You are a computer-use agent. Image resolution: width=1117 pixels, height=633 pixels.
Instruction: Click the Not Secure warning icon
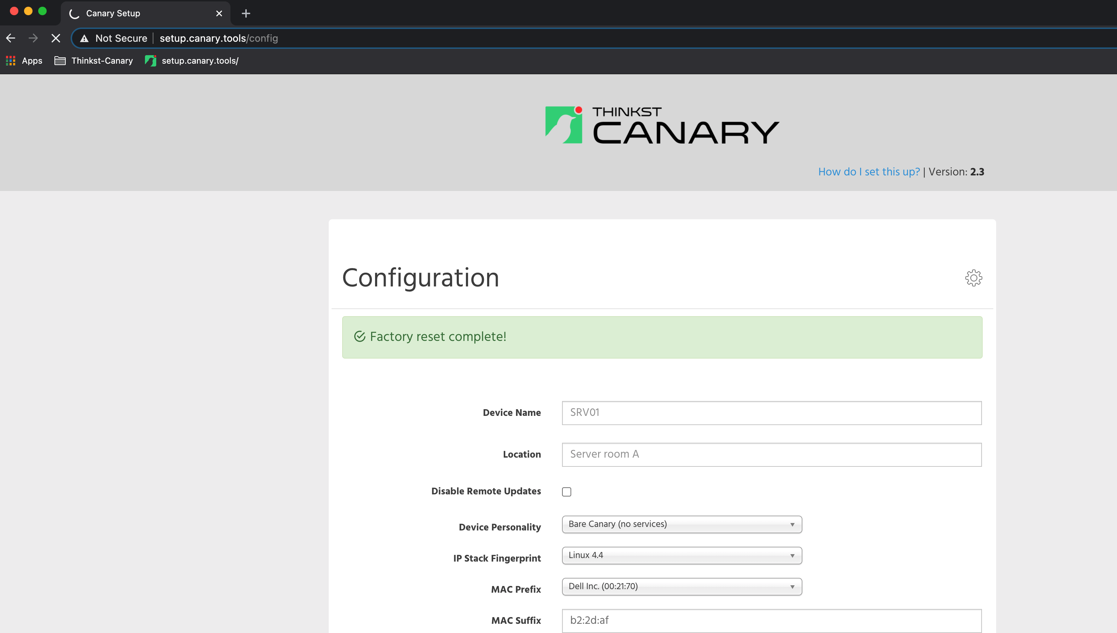pyautogui.click(x=84, y=38)
